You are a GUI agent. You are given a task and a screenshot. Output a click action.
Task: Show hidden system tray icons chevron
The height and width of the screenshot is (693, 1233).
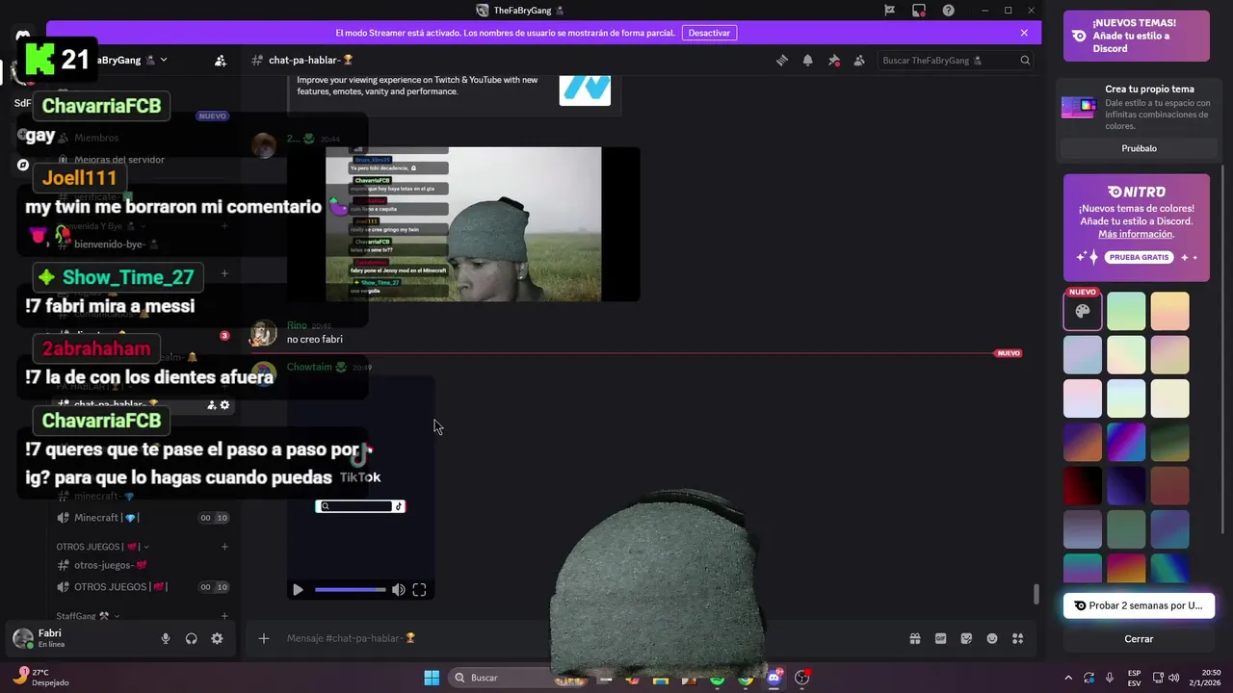(1068, 678)
